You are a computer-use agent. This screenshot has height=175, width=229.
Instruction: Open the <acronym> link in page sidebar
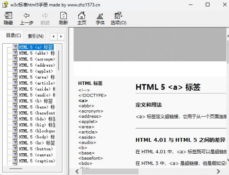click(x=91, y=111)
